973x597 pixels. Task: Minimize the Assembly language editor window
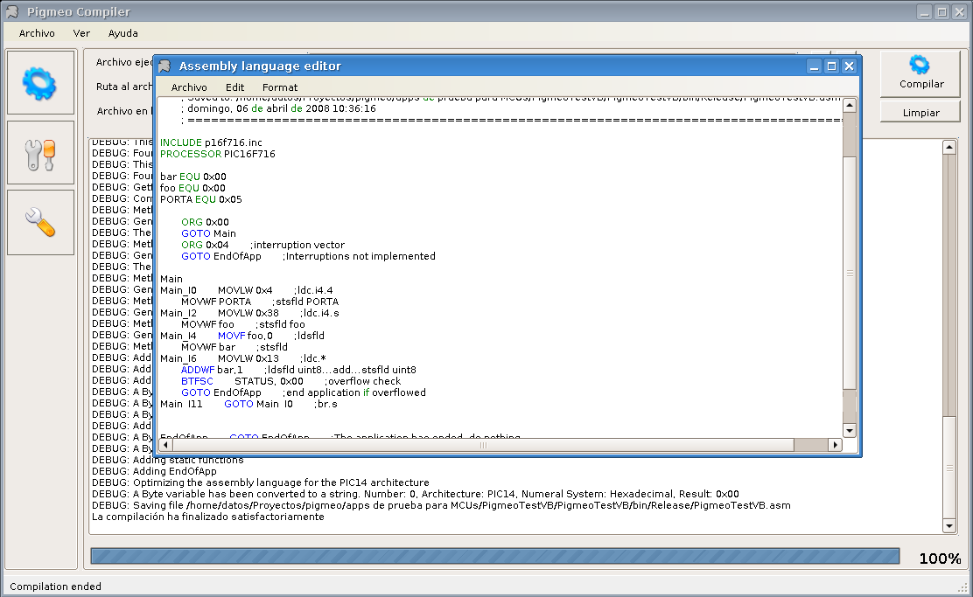814,66
